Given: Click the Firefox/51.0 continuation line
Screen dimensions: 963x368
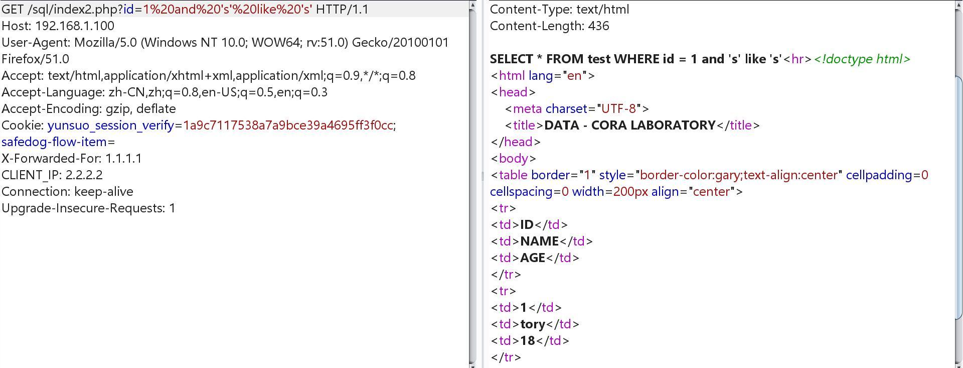Looking at the screenshot, I should [x=35, y=59].
